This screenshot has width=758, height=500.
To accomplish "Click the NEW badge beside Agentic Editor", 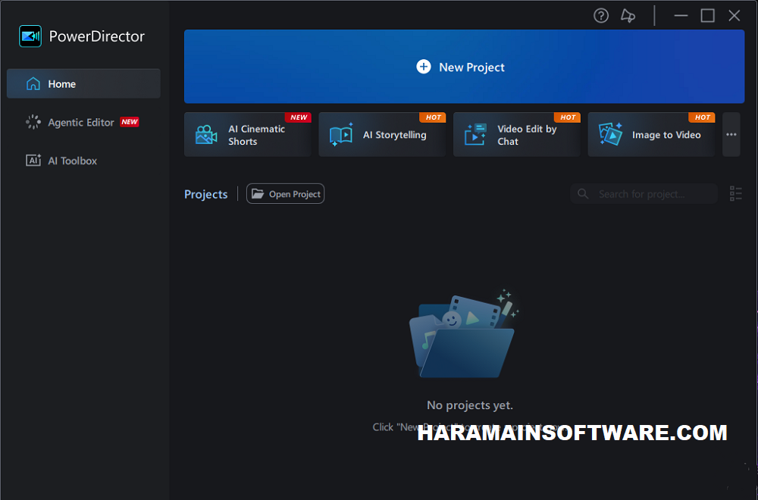I will pyautogui.click(x=130, y=122).
